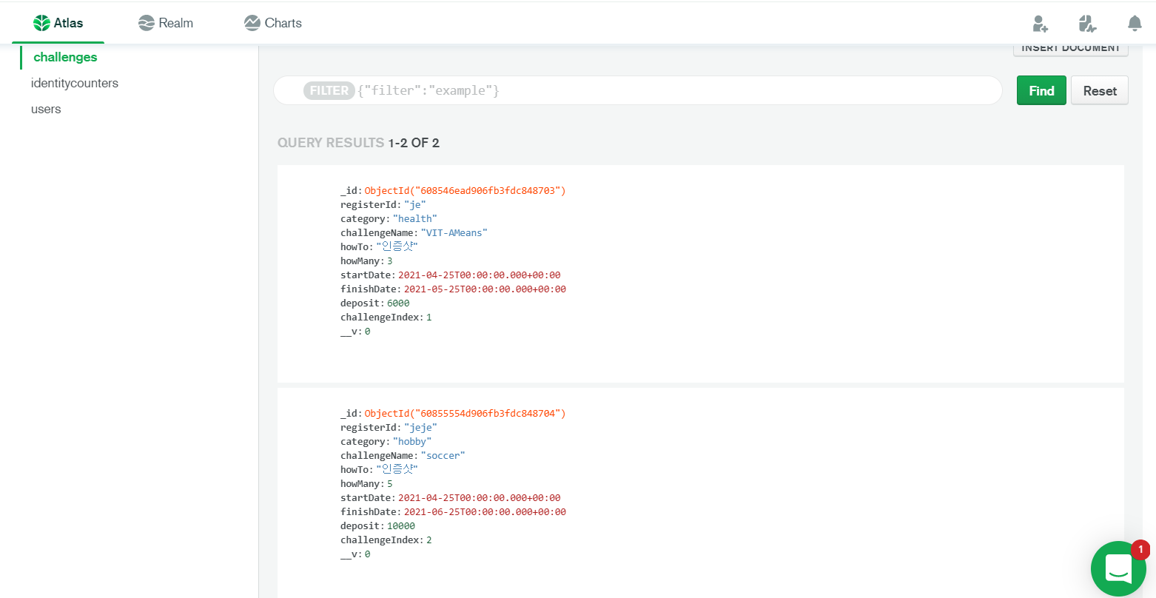Click the Insert Document button
Viewport: 1156px width, 598px height.
pos(1071,49)
